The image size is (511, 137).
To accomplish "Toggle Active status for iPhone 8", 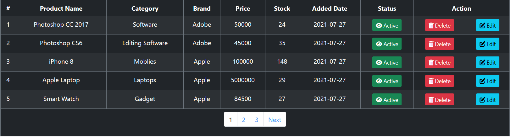I will [x=387, y=62].
